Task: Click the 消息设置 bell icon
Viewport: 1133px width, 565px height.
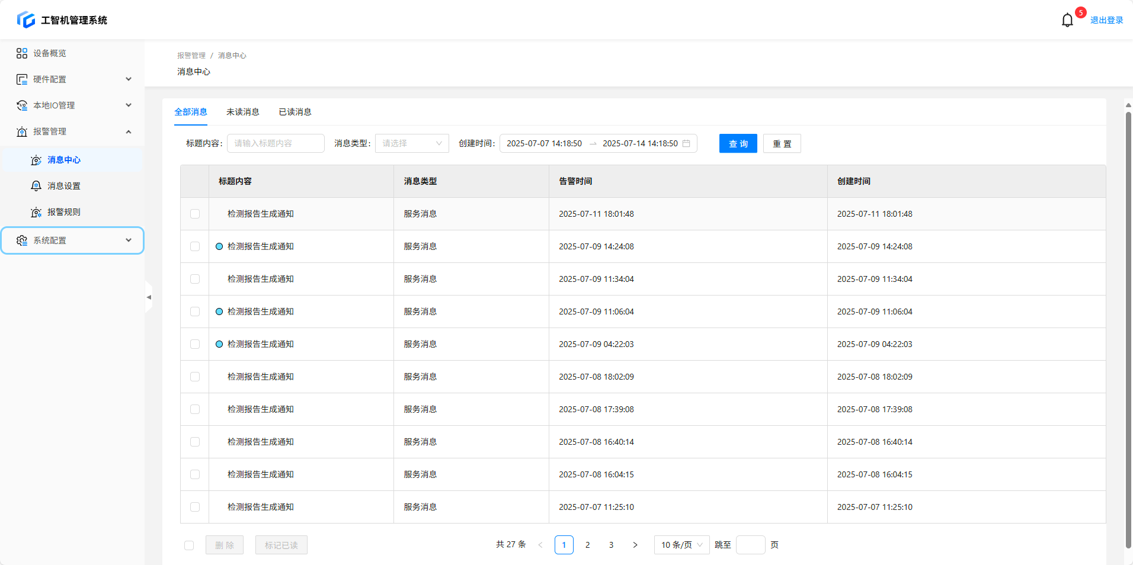Action: 36,186
